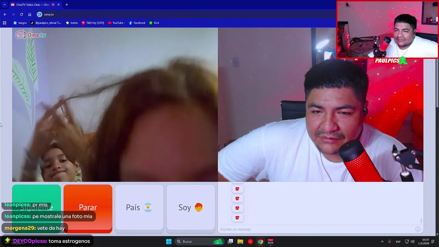Open the Voicemeeter taskbar app
Viewport: 439px width, 247px height.
[270, 242]
